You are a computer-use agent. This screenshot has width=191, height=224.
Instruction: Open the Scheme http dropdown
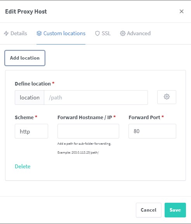31,131
